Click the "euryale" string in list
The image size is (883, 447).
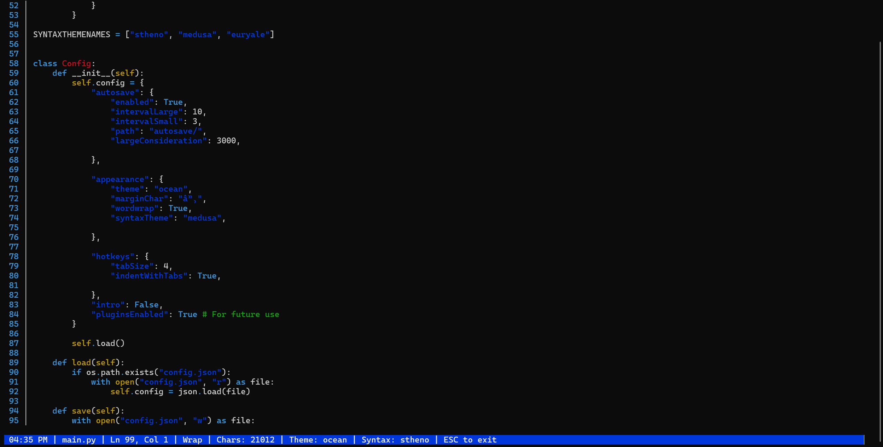(x=248, y=34)
